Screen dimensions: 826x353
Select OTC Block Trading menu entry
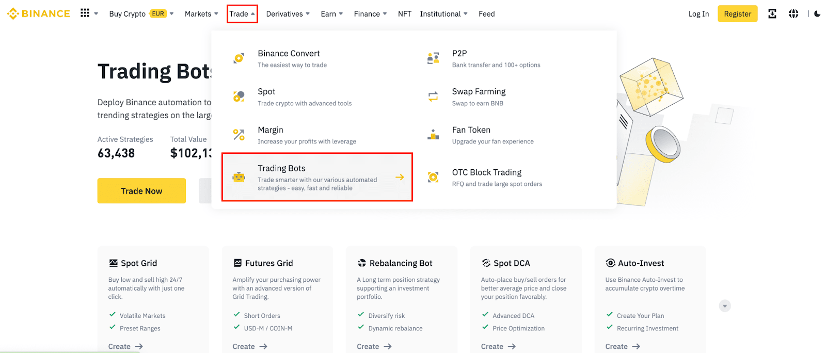(x=512, y=177)
